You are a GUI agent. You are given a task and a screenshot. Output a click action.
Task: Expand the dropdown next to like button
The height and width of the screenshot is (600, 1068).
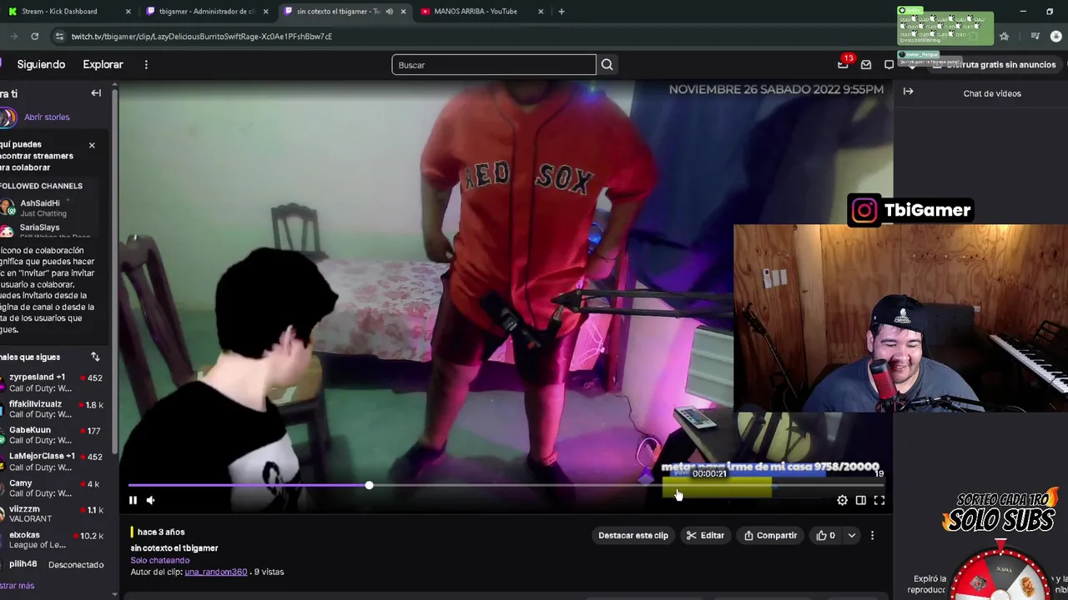(x=851, y=535)
